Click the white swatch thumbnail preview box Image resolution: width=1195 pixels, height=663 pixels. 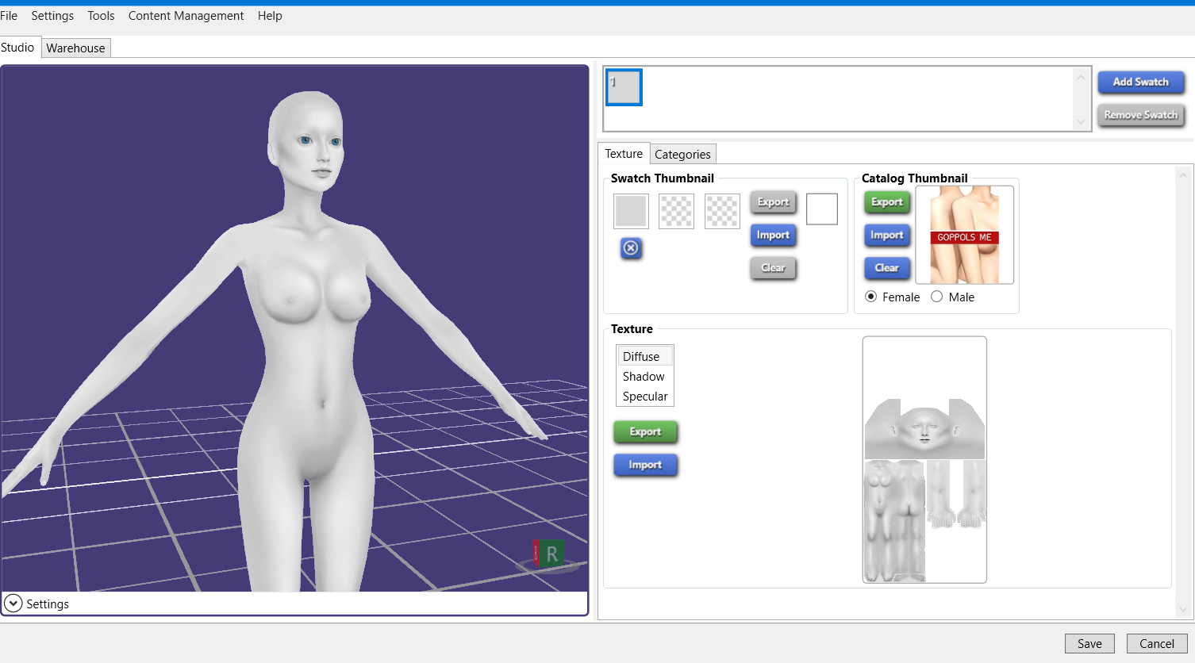click(822, 209)
